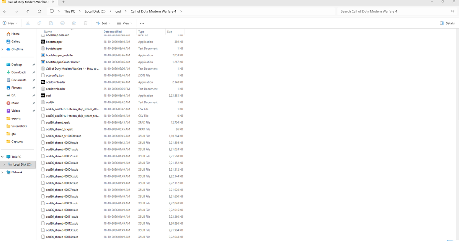Screen dimensions: 459x241
Task: Click the cod breadcrumb segment
Action: pos(118,11)
